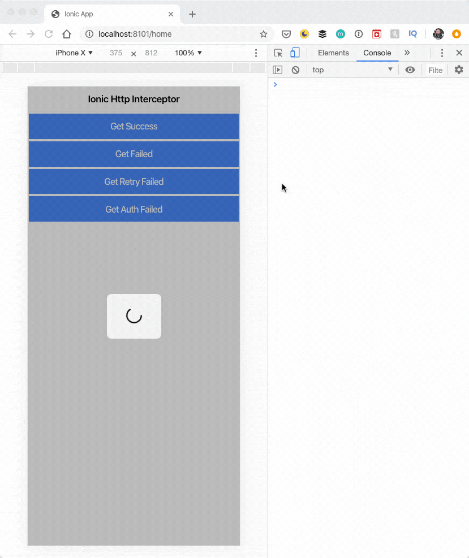Open a new browser tab
This screenshot has height=558, width=469.
point(192,14)
